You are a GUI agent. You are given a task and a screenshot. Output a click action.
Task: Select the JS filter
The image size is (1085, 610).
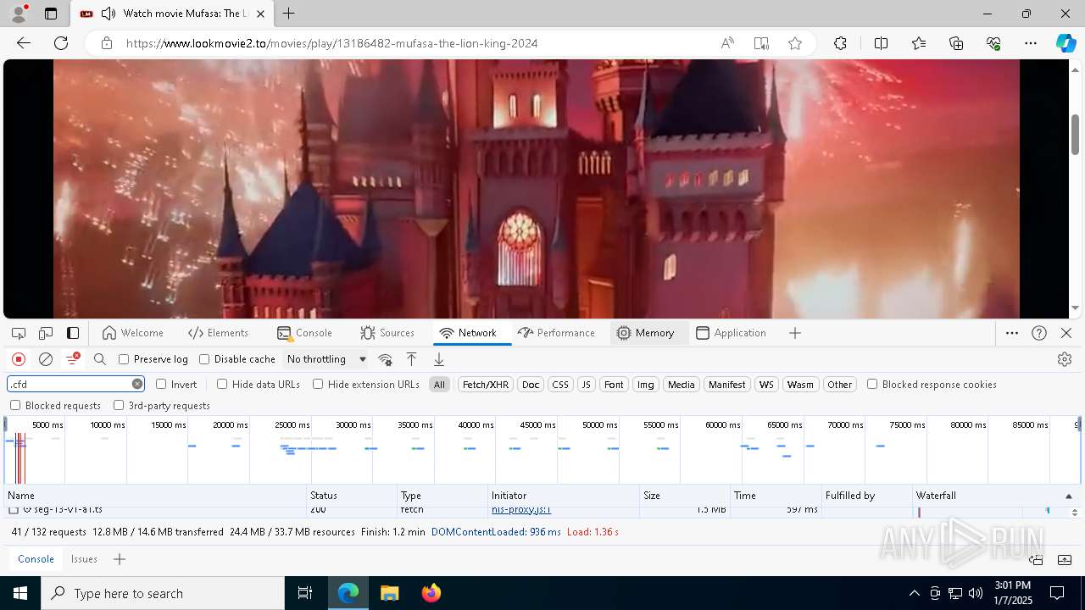pos(586,385)
